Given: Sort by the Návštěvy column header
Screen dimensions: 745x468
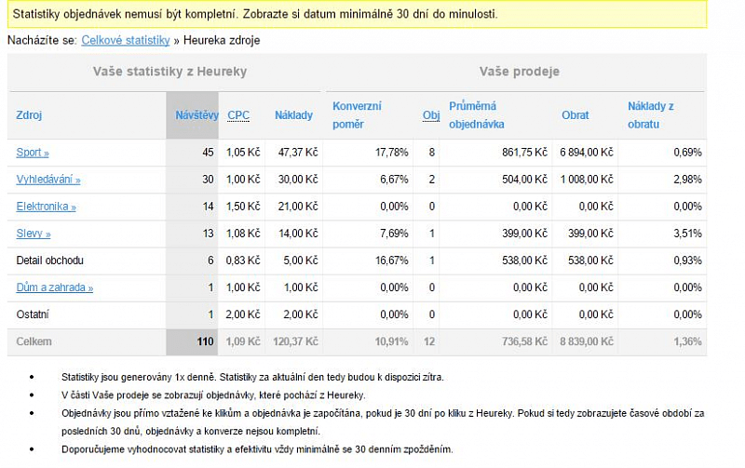Looking at the screenshot, I should click(x=196, y=115).
